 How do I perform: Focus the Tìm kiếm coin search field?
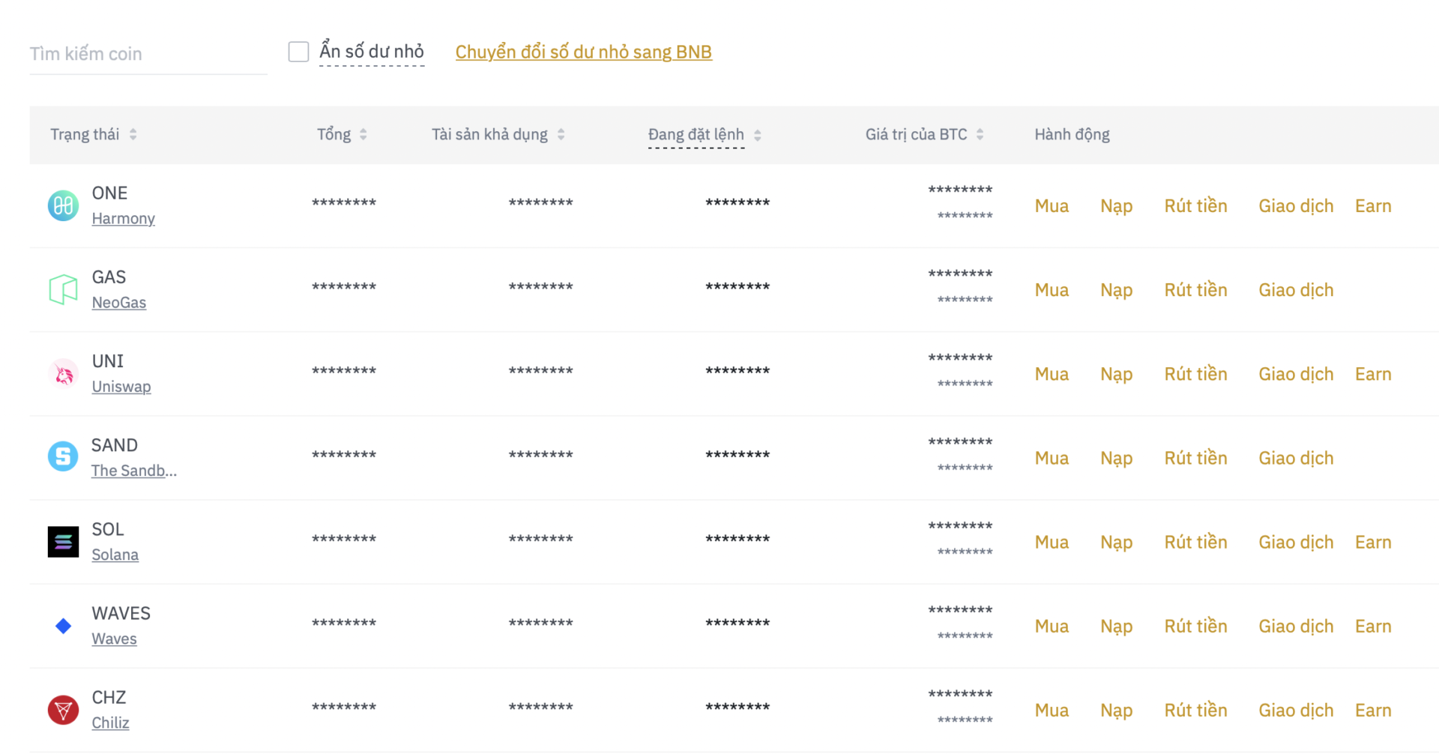148,54
